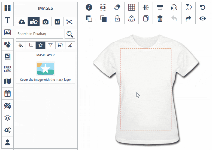Open the image filter tab

[50, 45]
